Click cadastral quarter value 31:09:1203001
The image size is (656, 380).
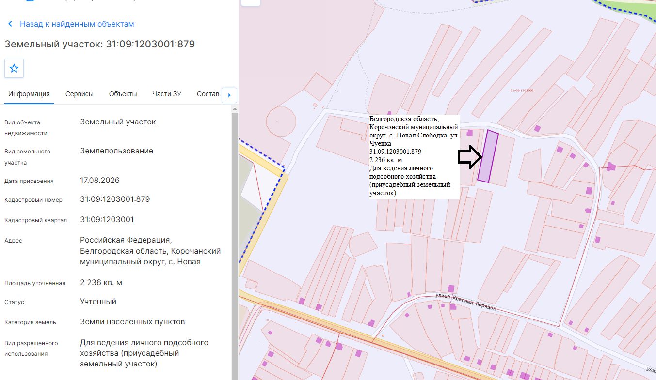(107, 219)
